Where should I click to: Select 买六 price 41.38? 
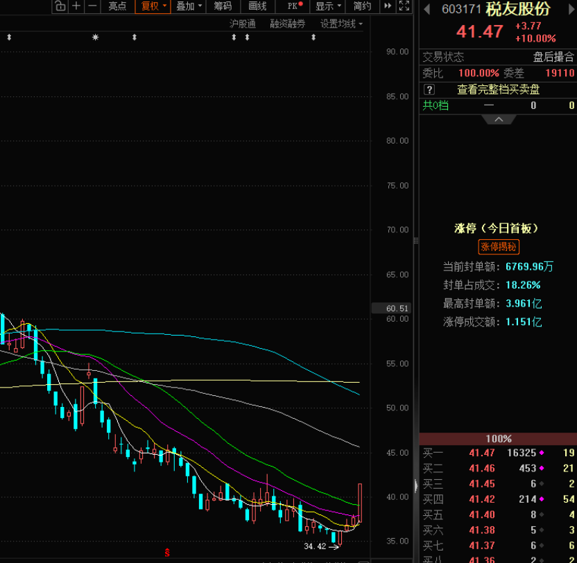482,530
